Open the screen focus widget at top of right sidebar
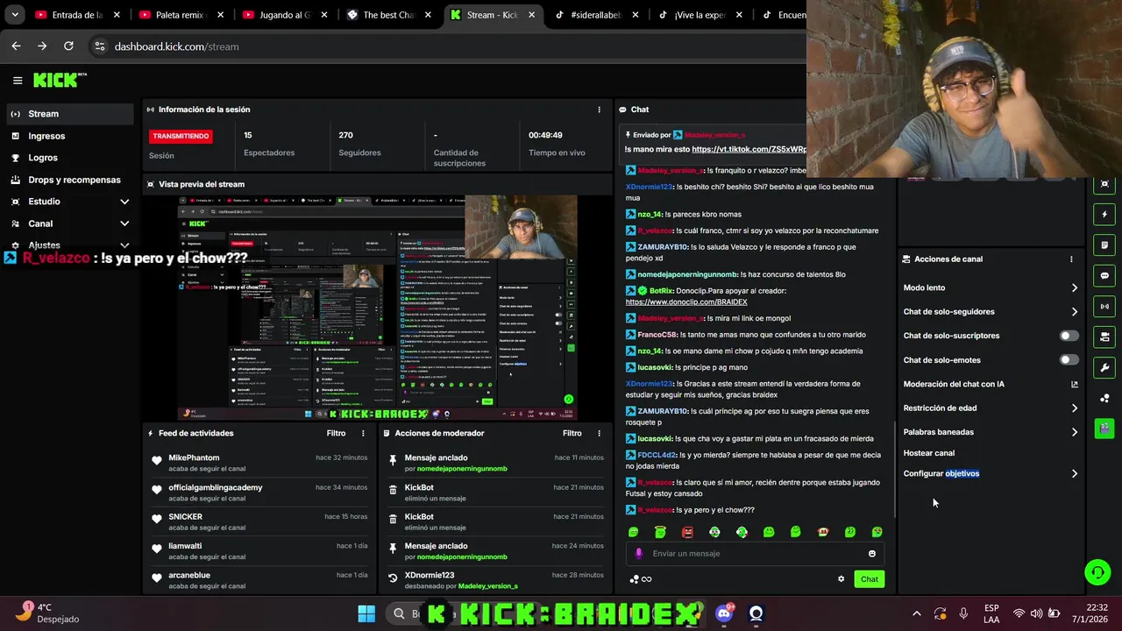Screen dimensions: 1122x631 pos(1104,184)
